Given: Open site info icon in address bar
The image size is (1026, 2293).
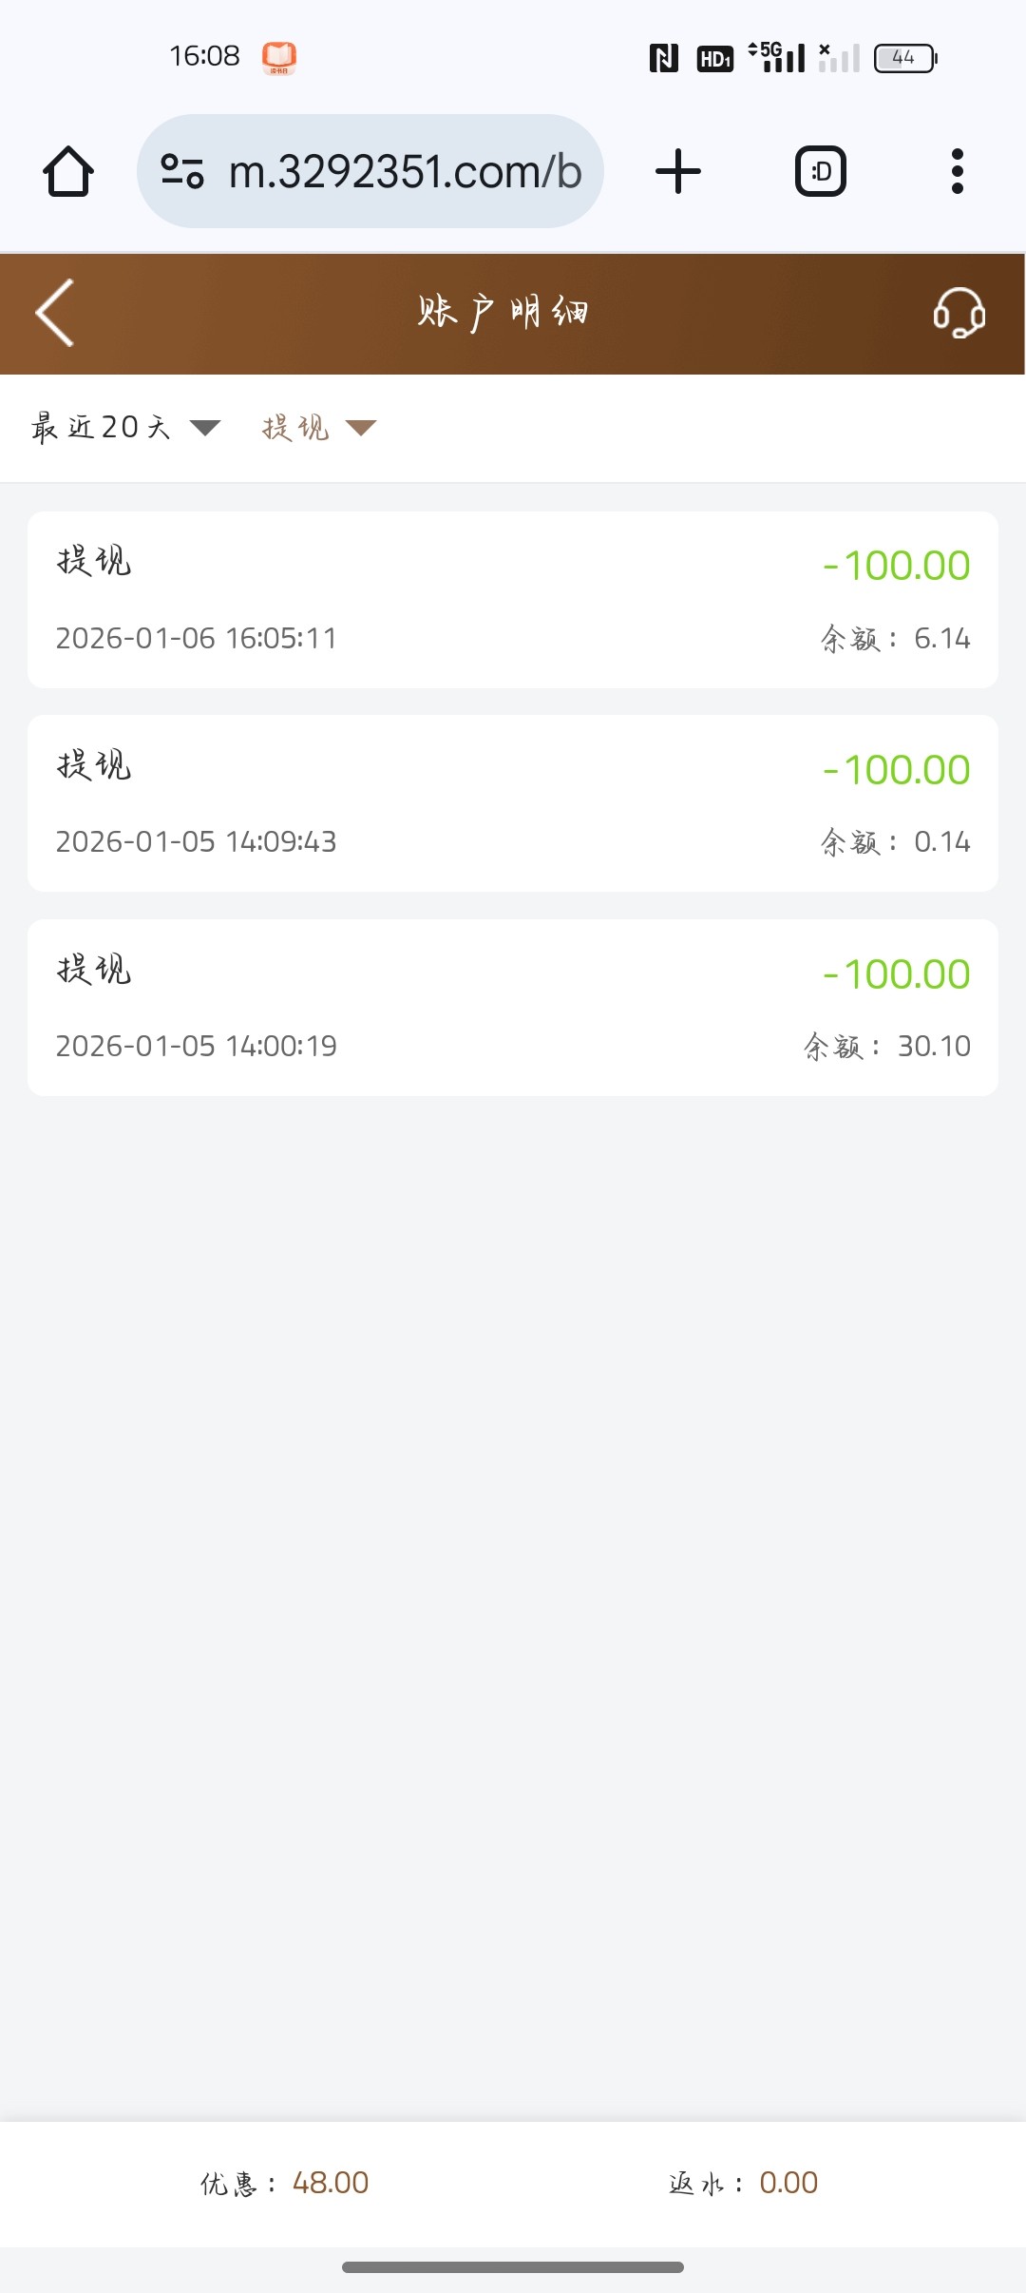Looking at the screenshot, I should [x=182, y=172].
